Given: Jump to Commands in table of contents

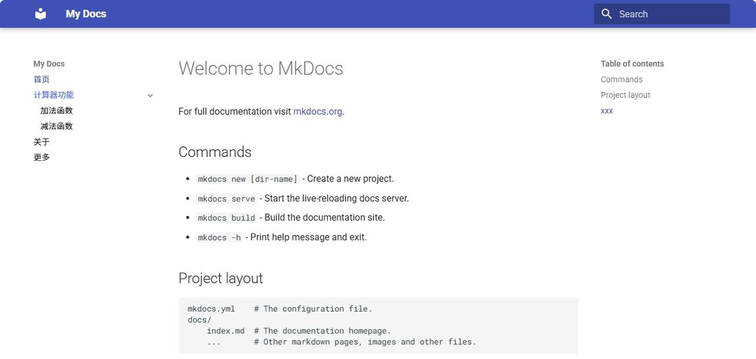Looking at the screenshot, I should tap(621, 80).
